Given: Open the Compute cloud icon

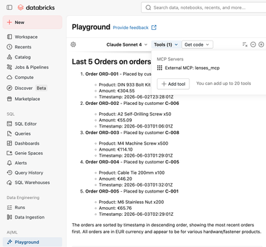Looking at the screenshot, I should pyautogui.click(x=9, y=77).
